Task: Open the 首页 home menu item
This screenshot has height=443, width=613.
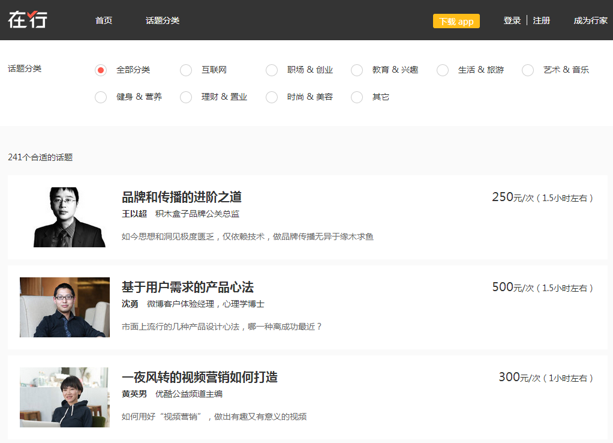Action: point(104,20)
